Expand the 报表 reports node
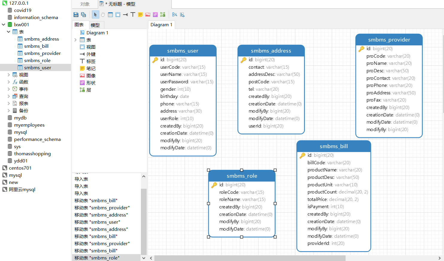Viewport: 444px width, 261px height. pos(9,103)
